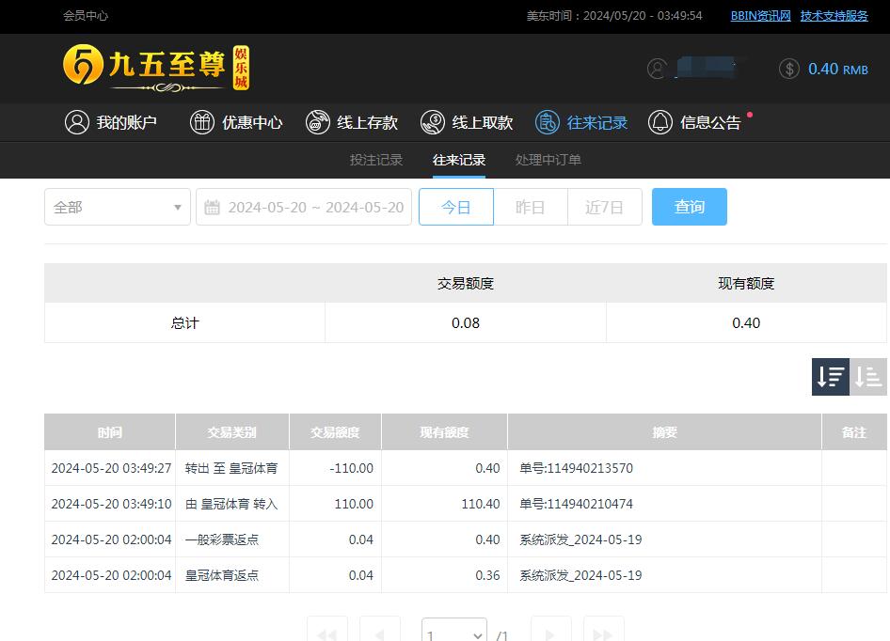Click the My Account (我的账户) user icon

(x=77, y=122)
